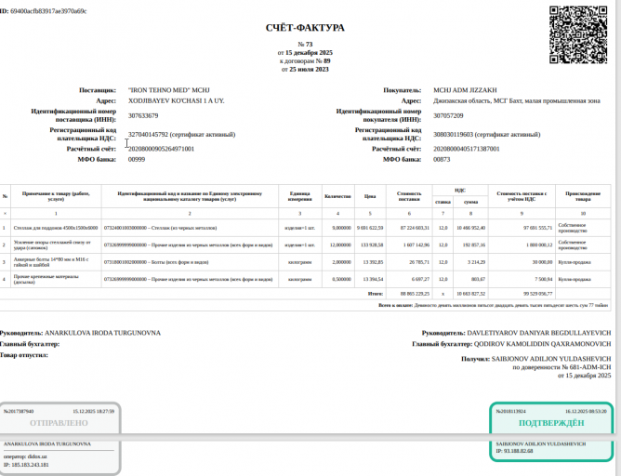Click the ОТПРАВЛЕНО stamp text
This screenshot has width=621, height=476.
pyautogui.click(x=59, y=423)
